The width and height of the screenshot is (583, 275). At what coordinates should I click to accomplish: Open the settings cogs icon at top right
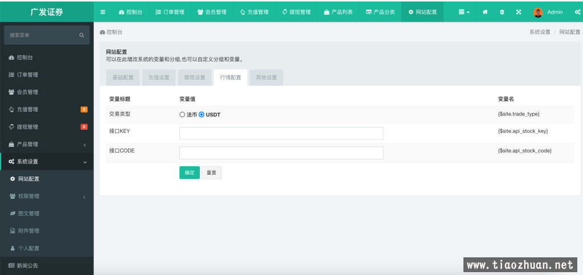577,12
